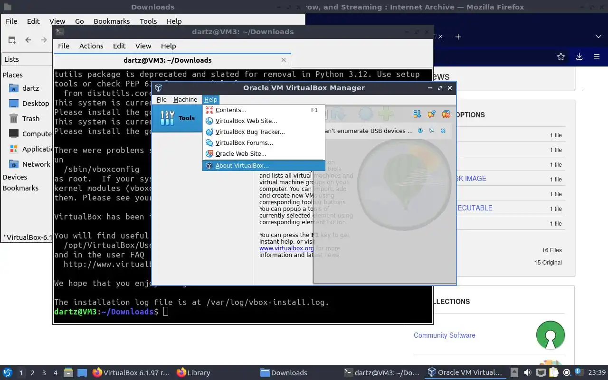608x380 pixels.
Task: Open Actions menu in terminal window
Action: pyautogui.click(x=91, y=46)
